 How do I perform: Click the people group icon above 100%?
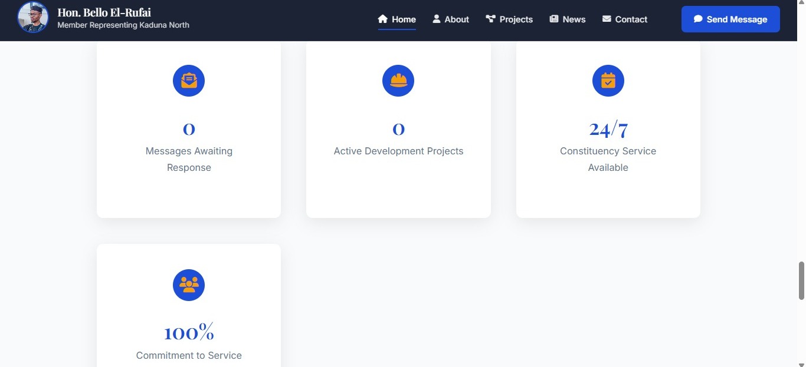[189, 285]
